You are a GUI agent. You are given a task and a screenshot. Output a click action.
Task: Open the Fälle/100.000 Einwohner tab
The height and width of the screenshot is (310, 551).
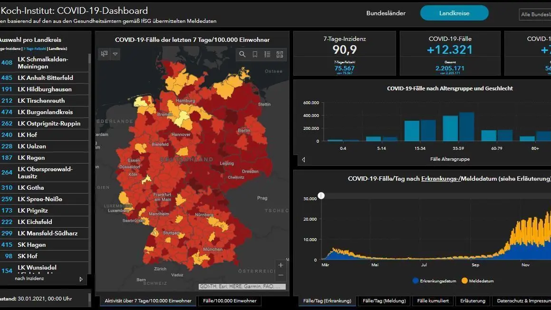(230, 301)
